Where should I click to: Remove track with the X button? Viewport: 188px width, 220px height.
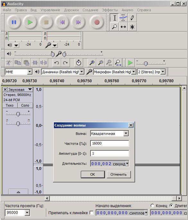[5, 89]
